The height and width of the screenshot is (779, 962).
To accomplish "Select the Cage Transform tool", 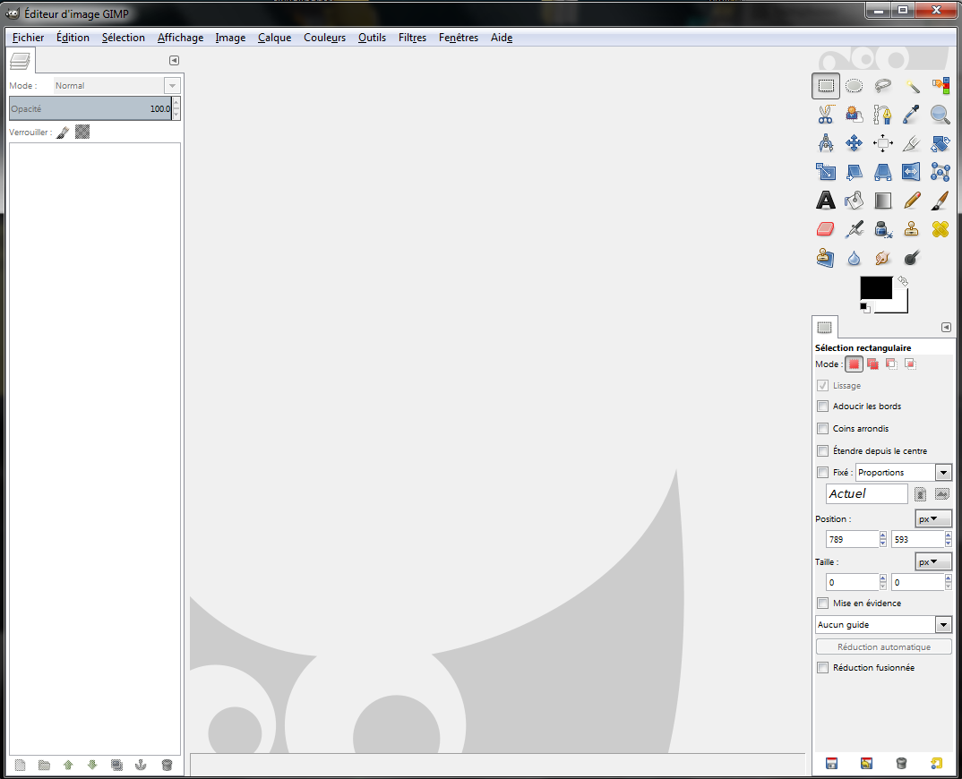I will [940, 172].
